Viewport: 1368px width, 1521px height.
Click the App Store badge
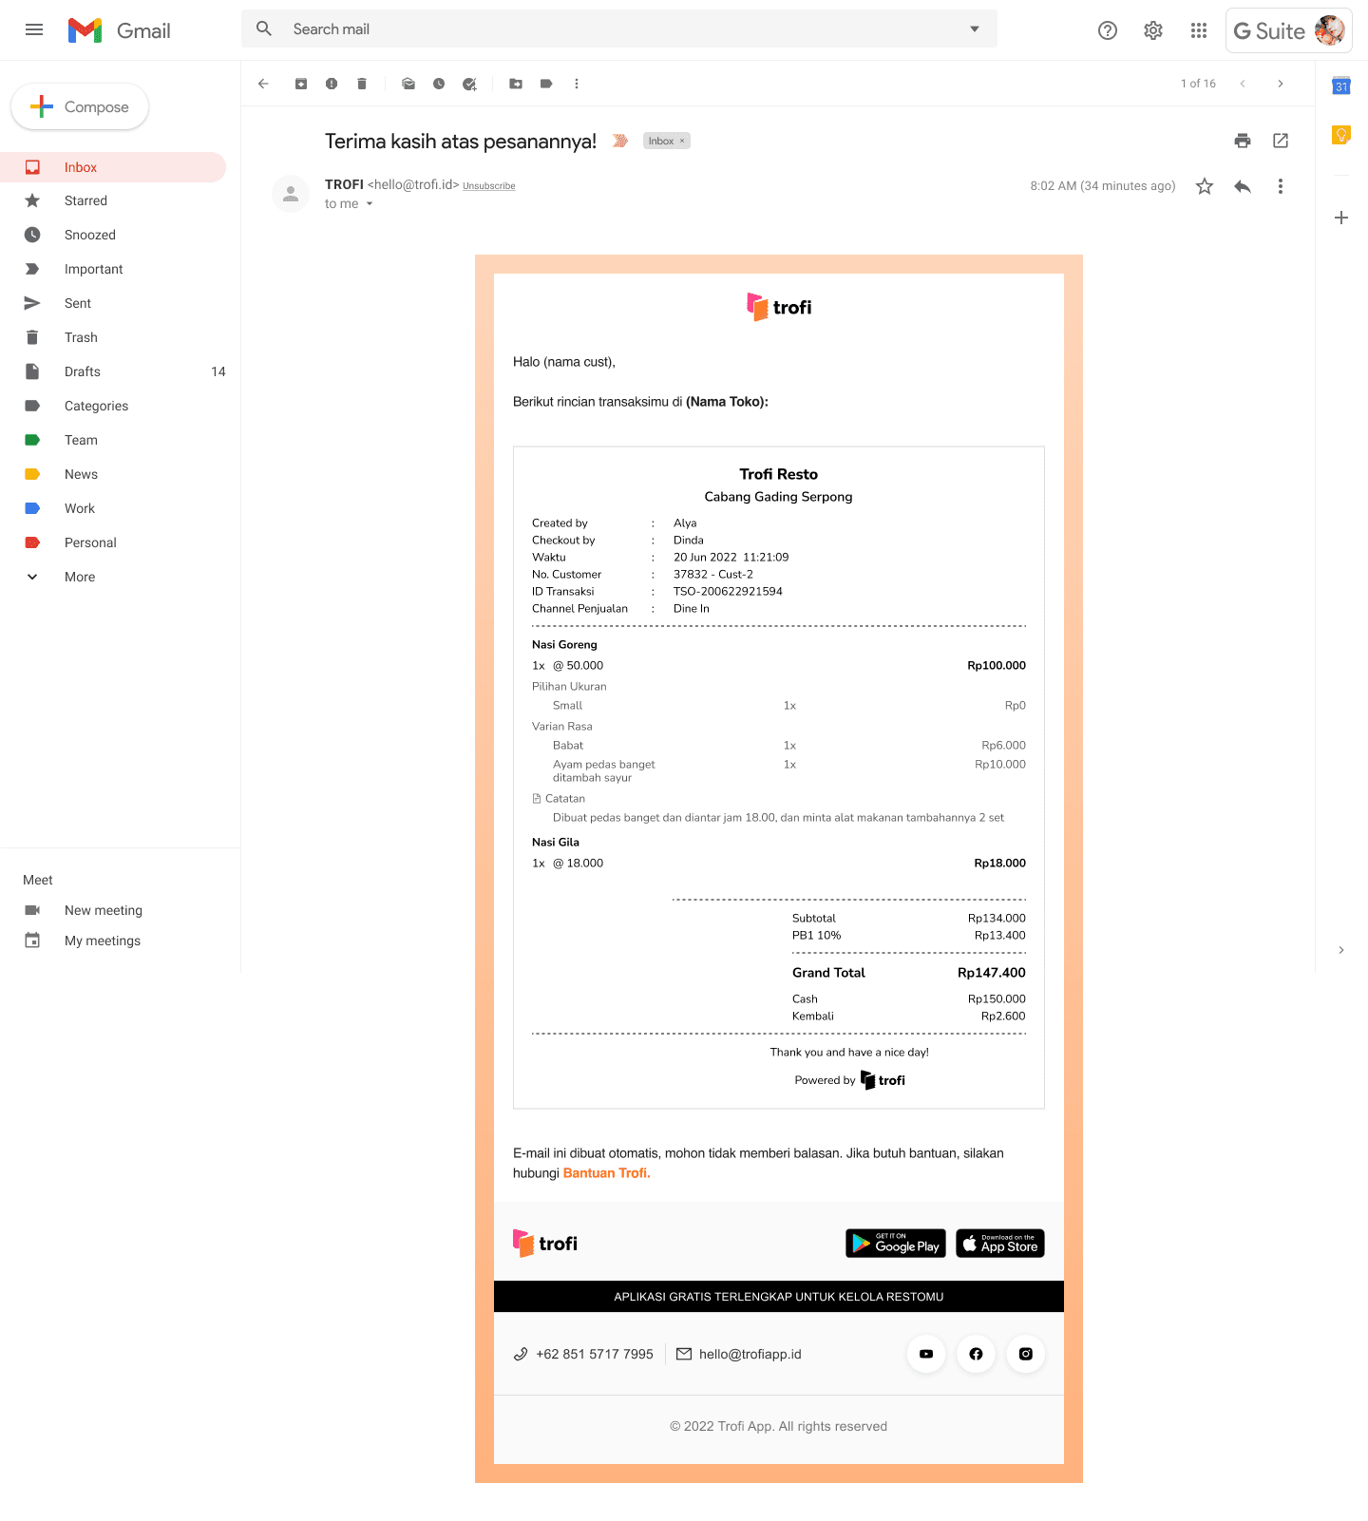(1000, 1244)
